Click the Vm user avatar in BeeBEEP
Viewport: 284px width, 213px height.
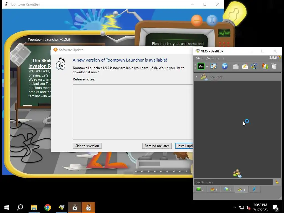pos(201,67)
